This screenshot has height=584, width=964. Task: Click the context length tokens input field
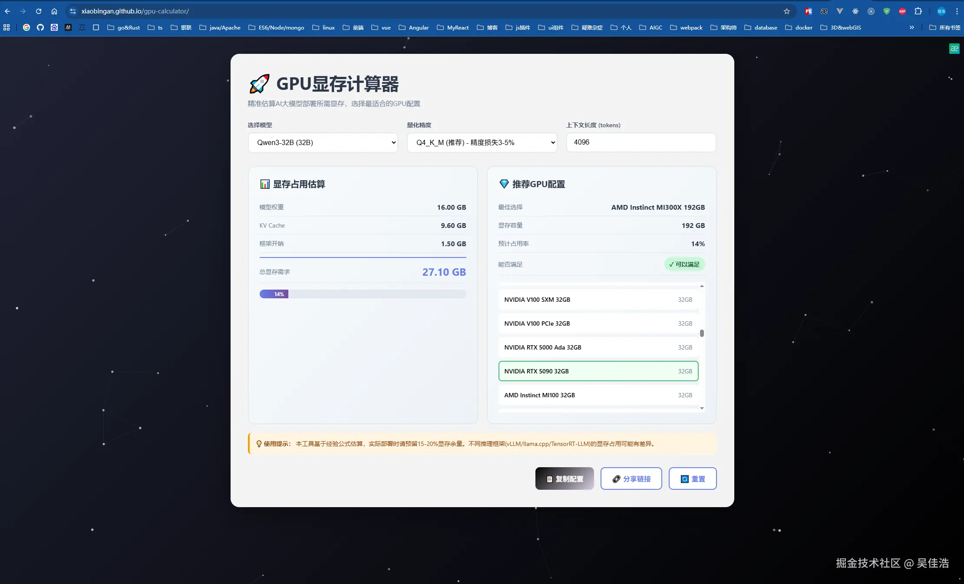point(640,142)
